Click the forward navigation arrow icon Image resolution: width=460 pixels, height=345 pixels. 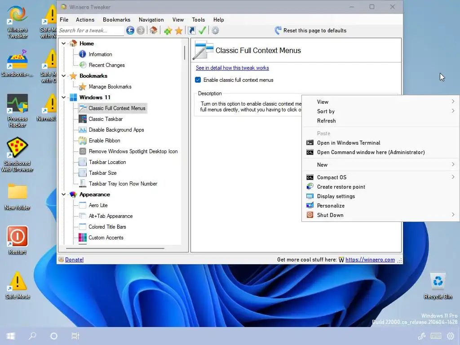141,30
